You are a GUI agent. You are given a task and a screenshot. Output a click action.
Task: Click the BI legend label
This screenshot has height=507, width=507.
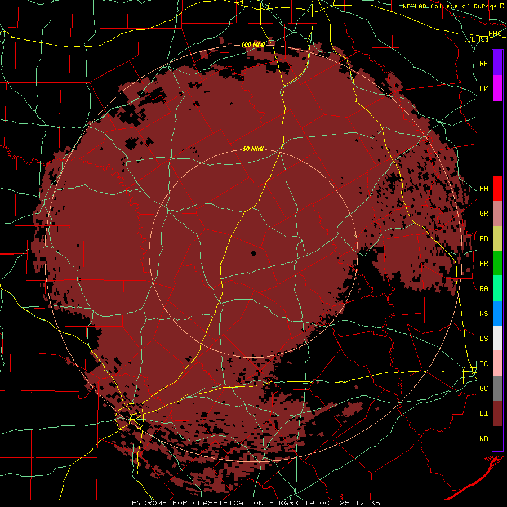pyautogui.click(x=484, y=413)
